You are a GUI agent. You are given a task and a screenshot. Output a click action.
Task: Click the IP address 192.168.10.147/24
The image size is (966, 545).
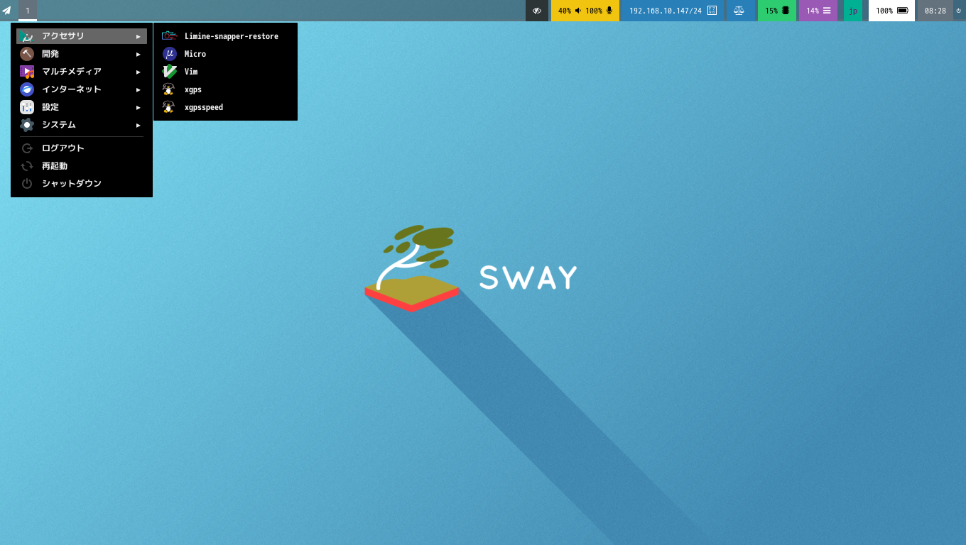(x=666, y=11)
